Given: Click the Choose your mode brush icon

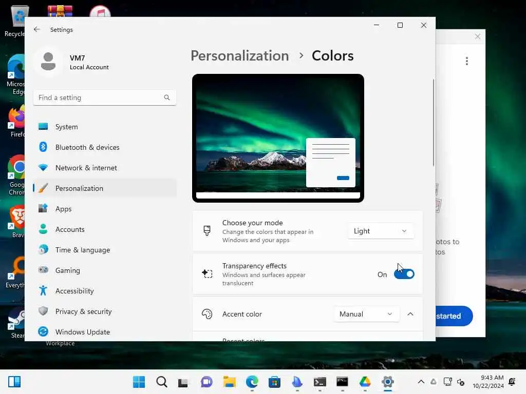Looking at the screenshot, I should 207,231.
